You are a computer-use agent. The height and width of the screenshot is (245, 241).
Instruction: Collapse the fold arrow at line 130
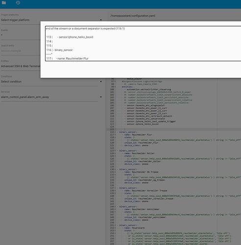115,170
